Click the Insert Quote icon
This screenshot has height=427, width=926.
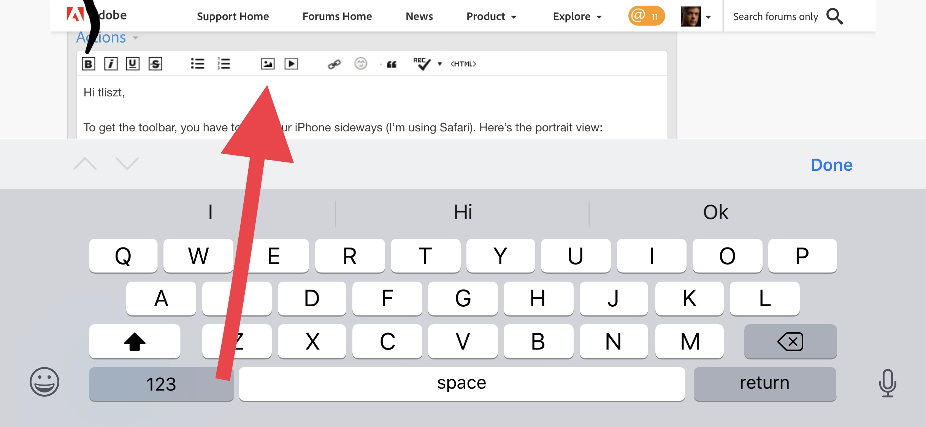pyautogui.click(x=391, y=63)
